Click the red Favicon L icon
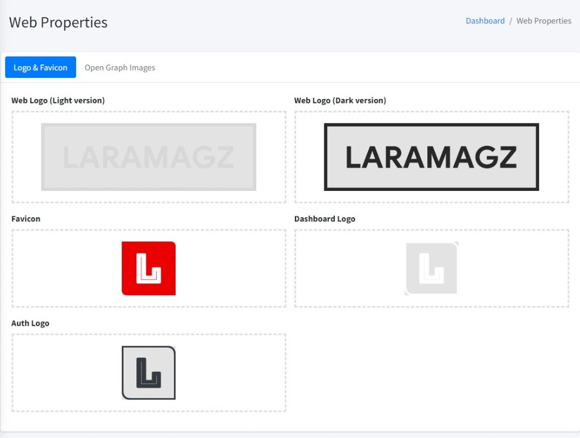The height and width of the screenshot is (438, 580). (149, 268)
